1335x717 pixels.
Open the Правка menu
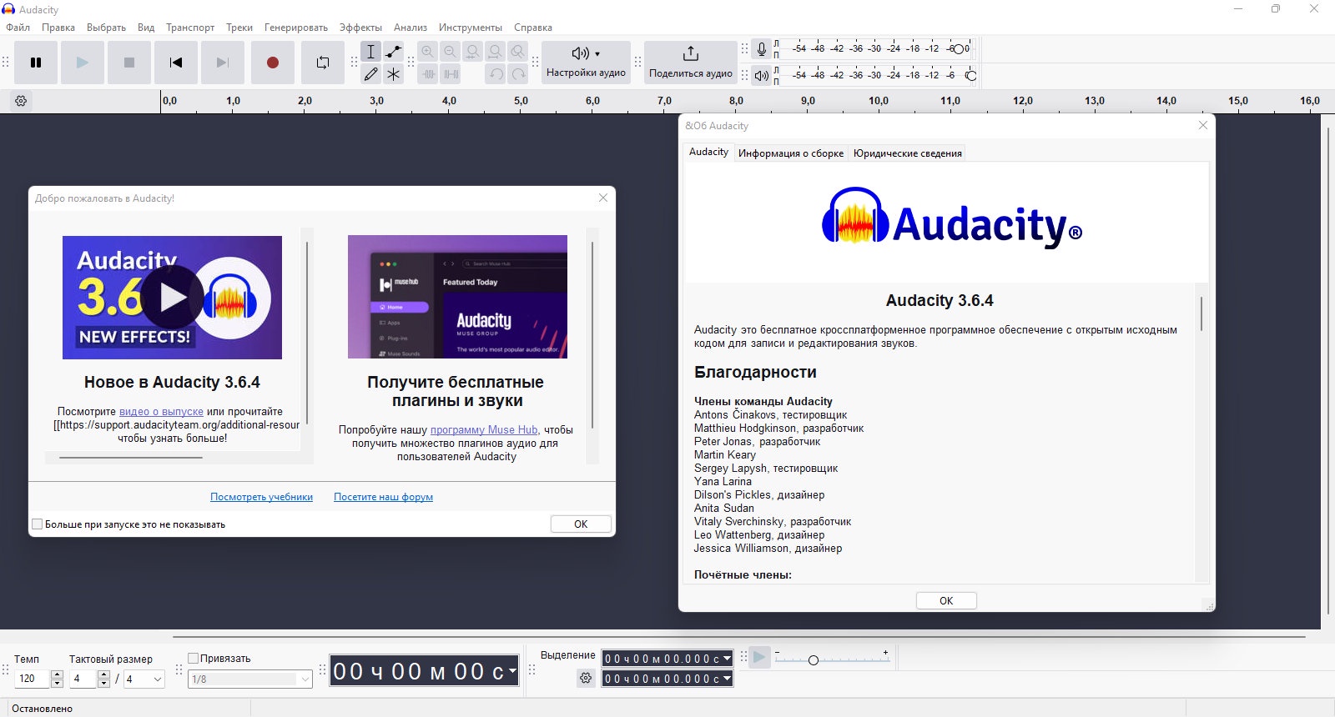(x=58, y=28)
